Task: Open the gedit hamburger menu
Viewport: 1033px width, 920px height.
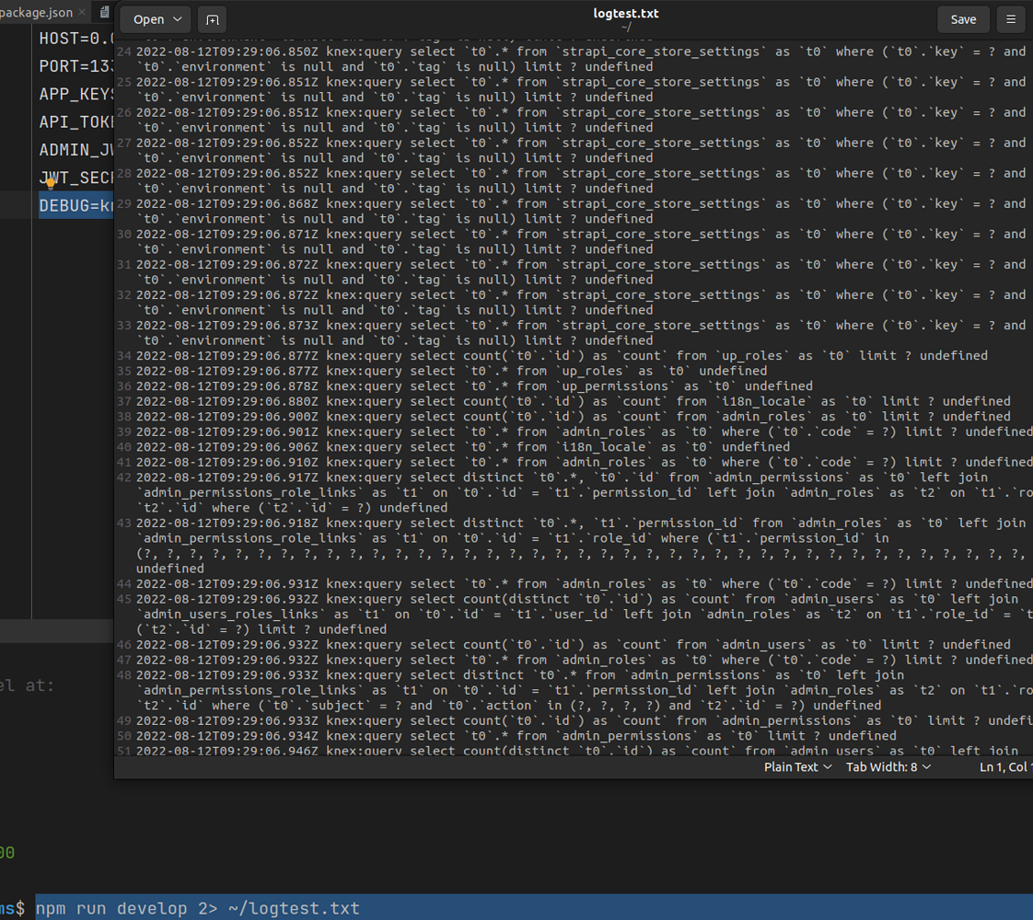Action: [x=1010, y=18]
